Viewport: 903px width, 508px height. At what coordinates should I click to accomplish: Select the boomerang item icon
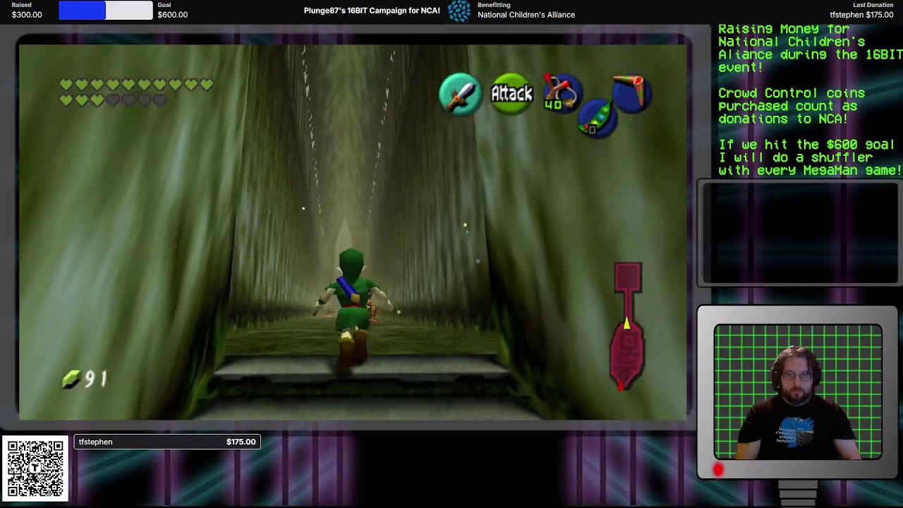point(631,93)
